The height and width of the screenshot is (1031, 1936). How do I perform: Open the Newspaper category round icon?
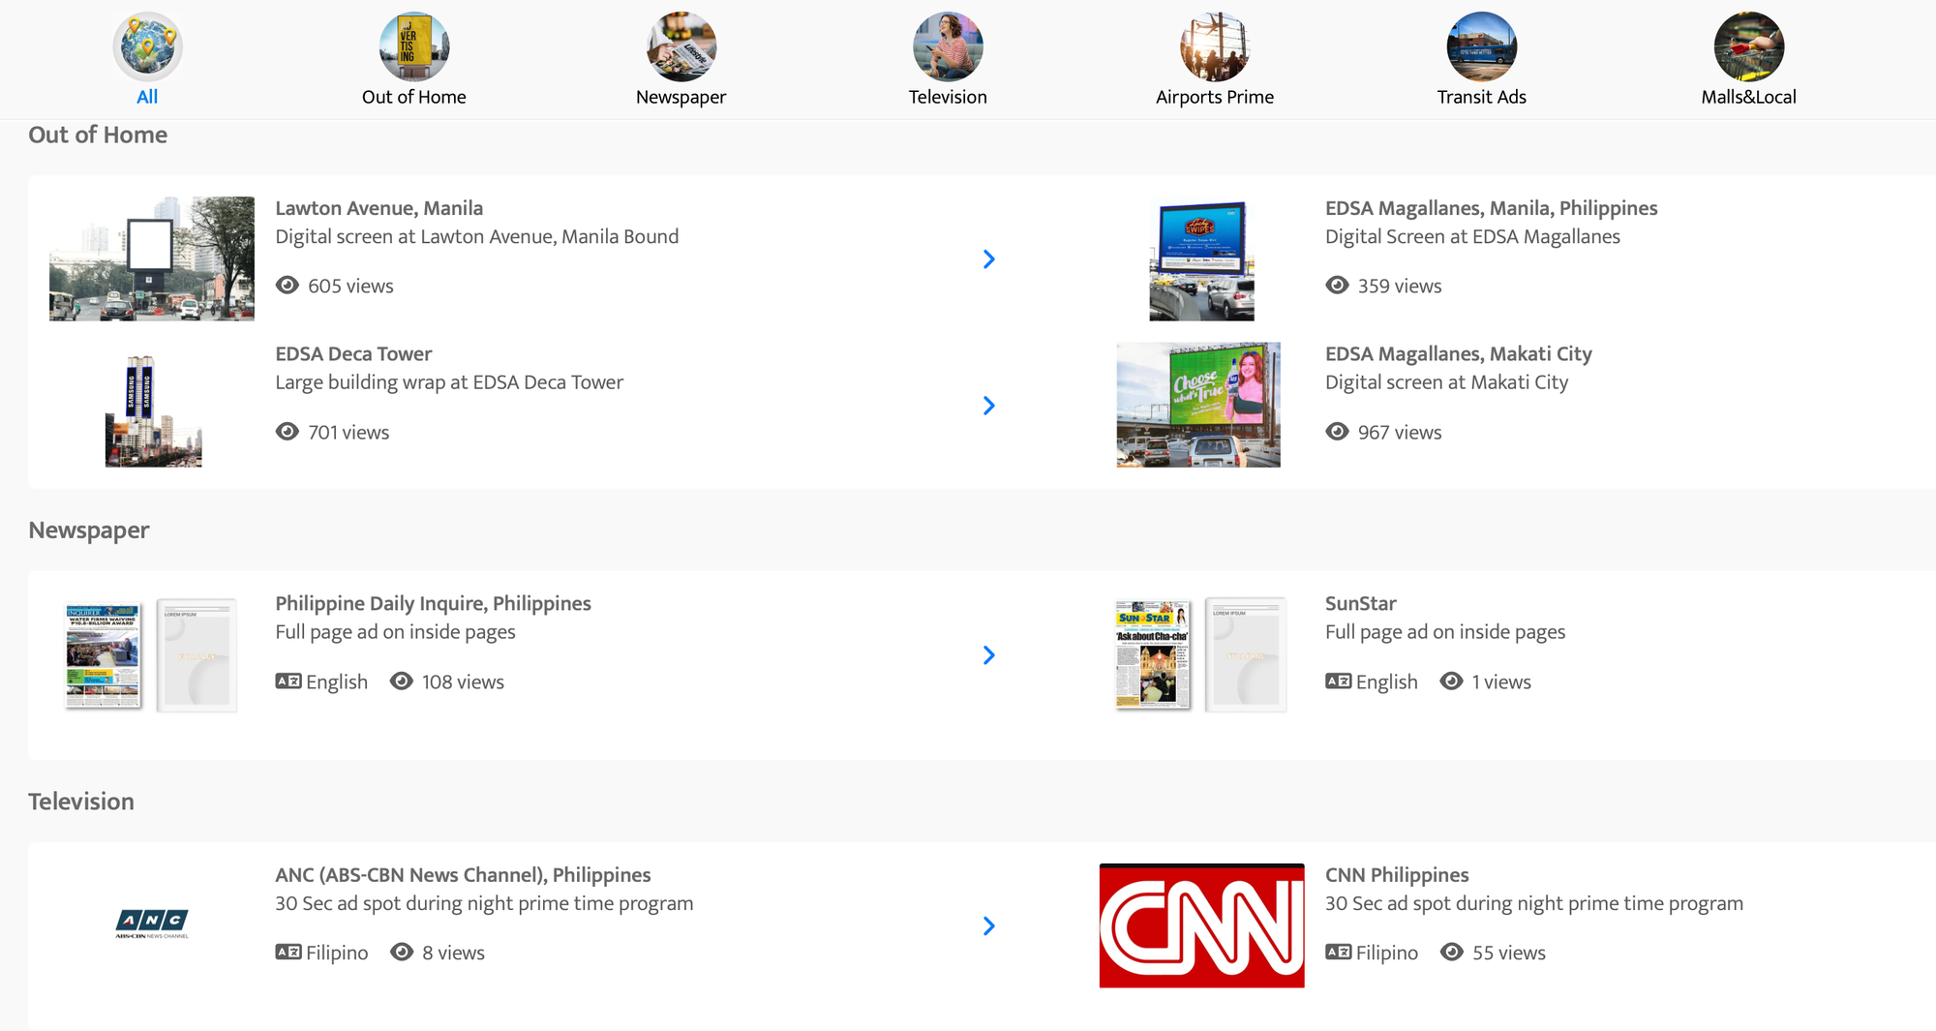681,46
